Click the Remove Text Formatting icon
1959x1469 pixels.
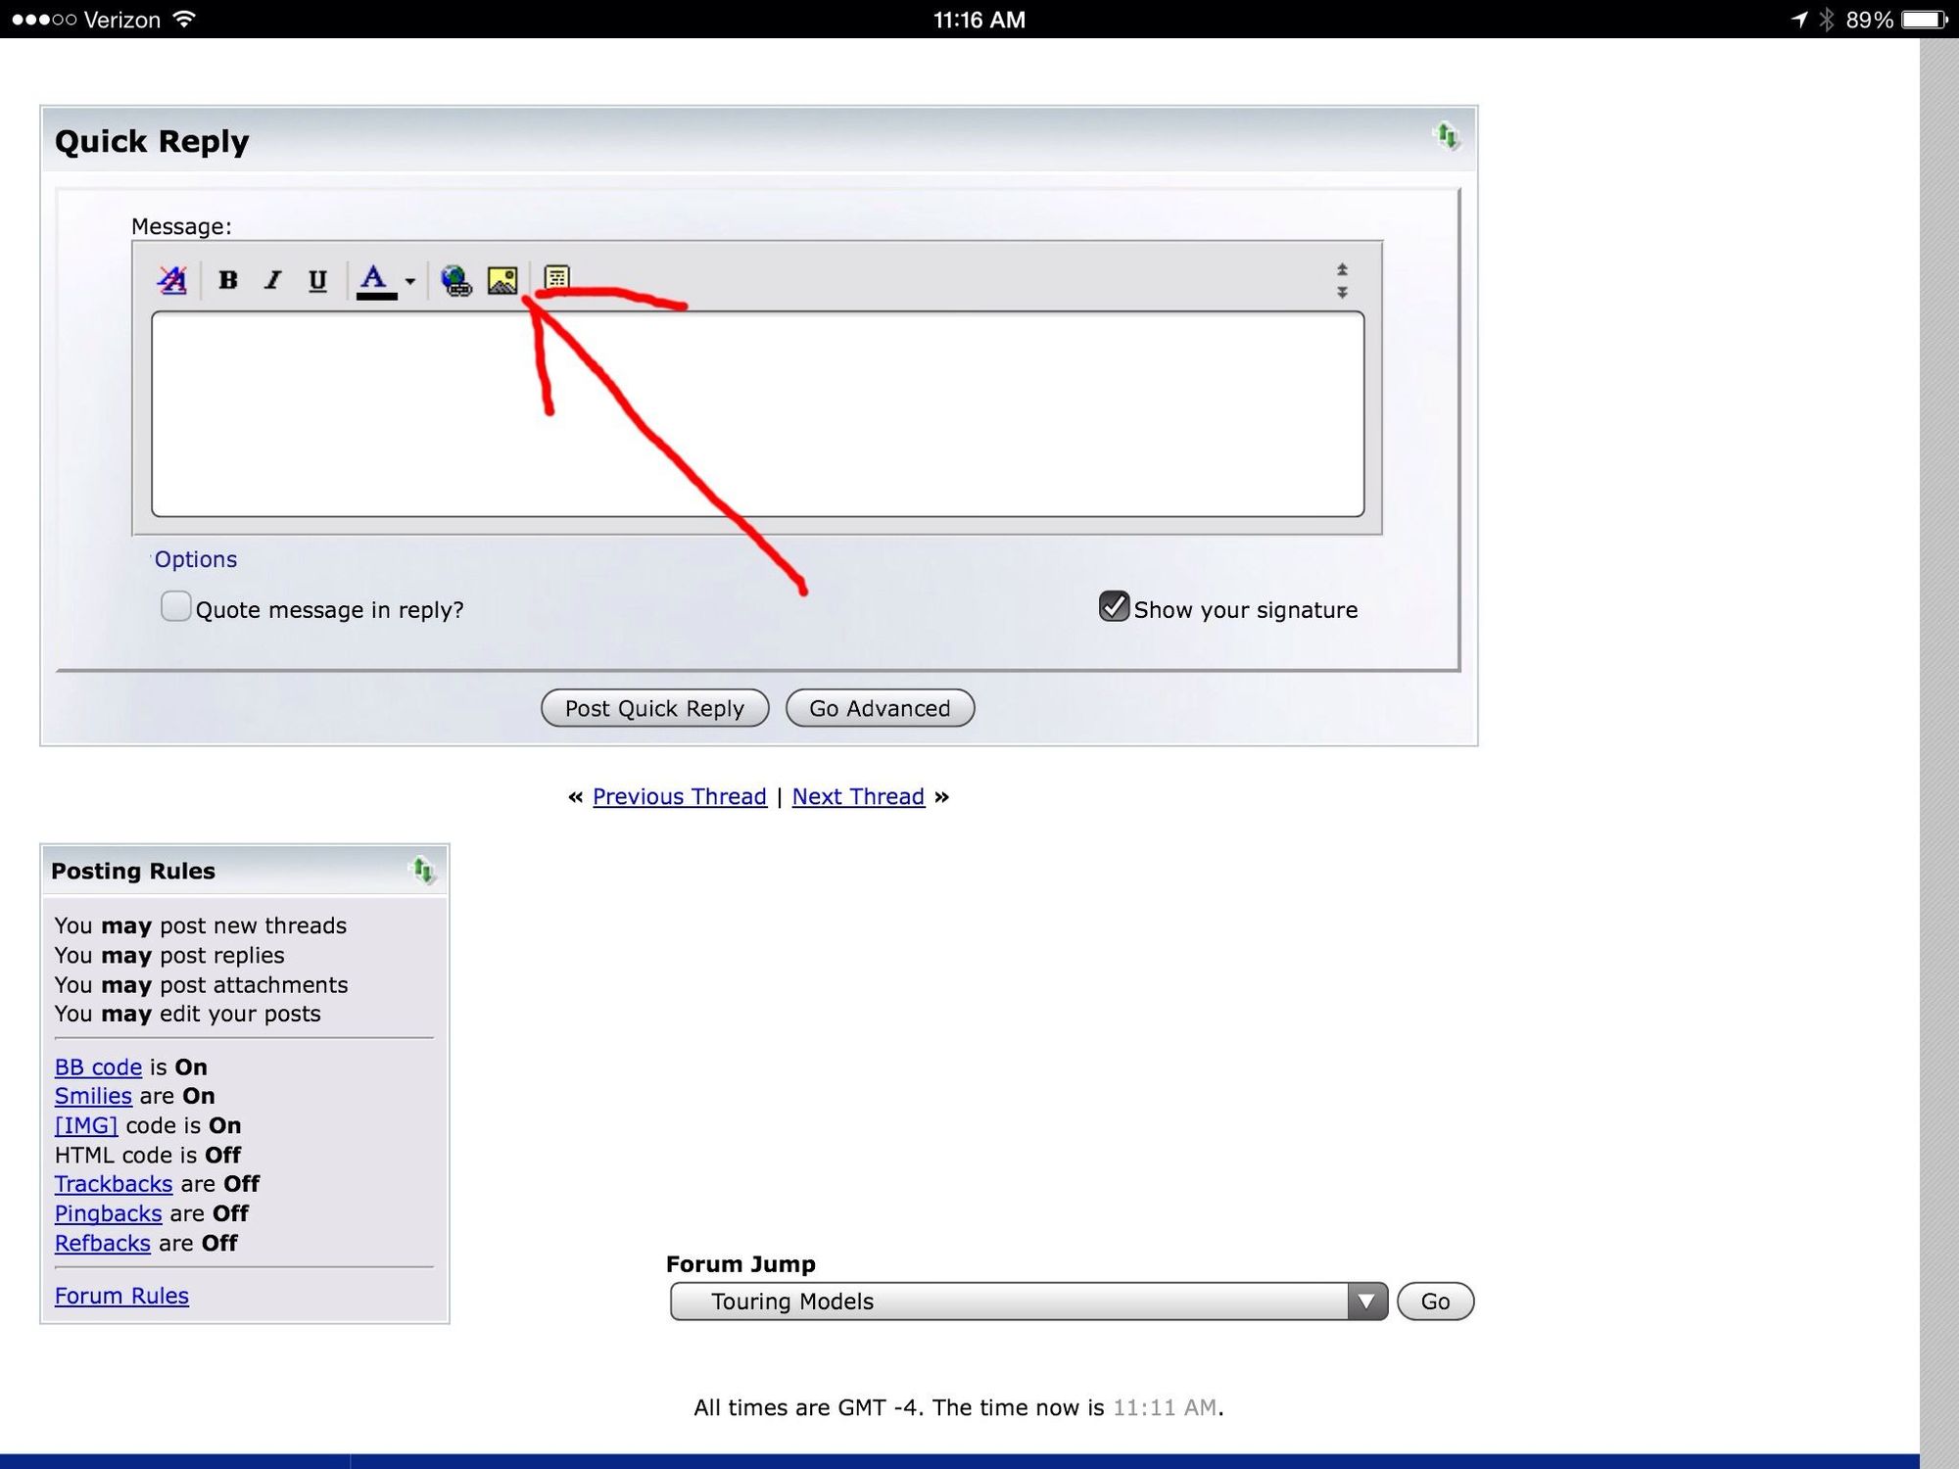tap(172, 280)
